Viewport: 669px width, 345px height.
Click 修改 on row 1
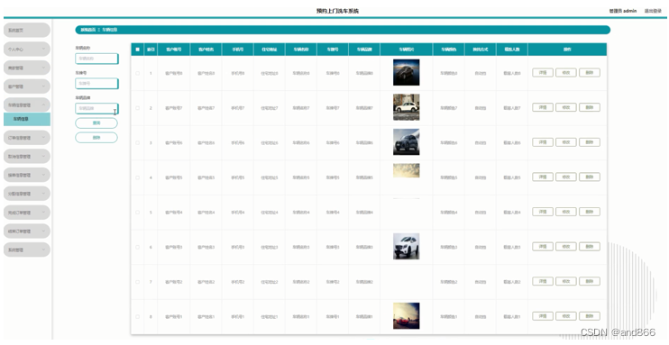(566, 72)
